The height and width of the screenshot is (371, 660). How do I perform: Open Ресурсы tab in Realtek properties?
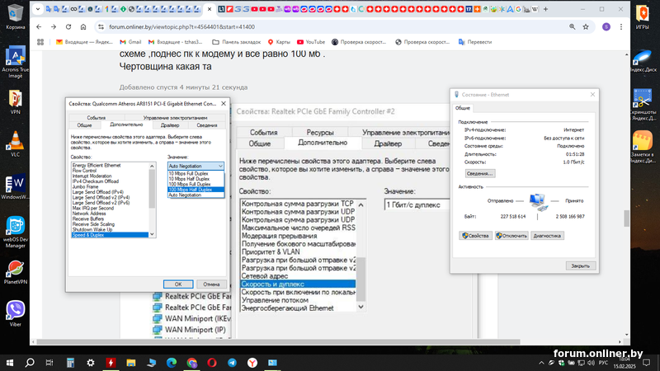pyautogui.click(x=320, y=133)
